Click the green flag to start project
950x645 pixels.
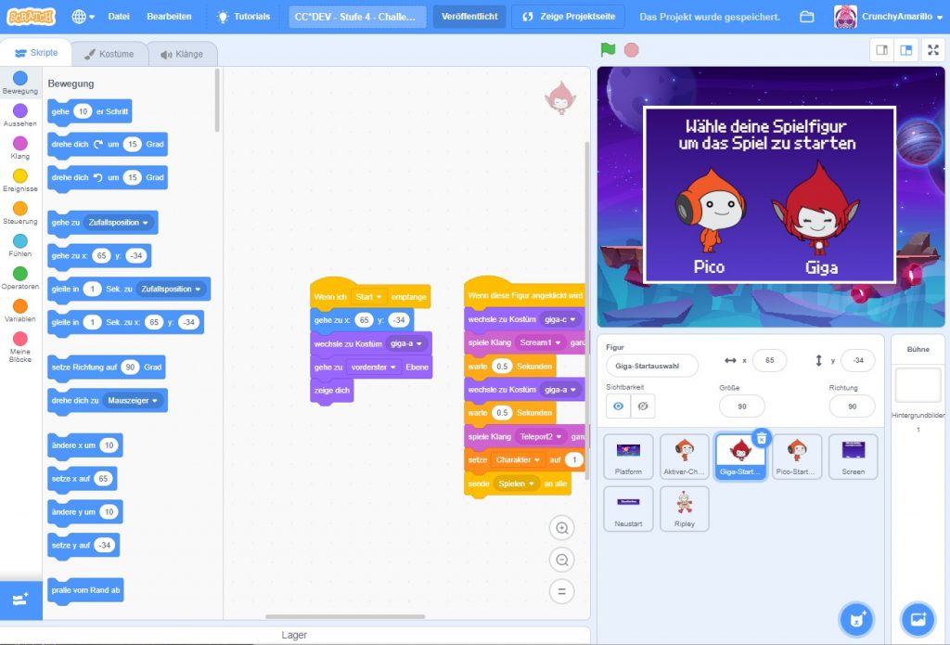pyautogui.click(x=608, y=50)
